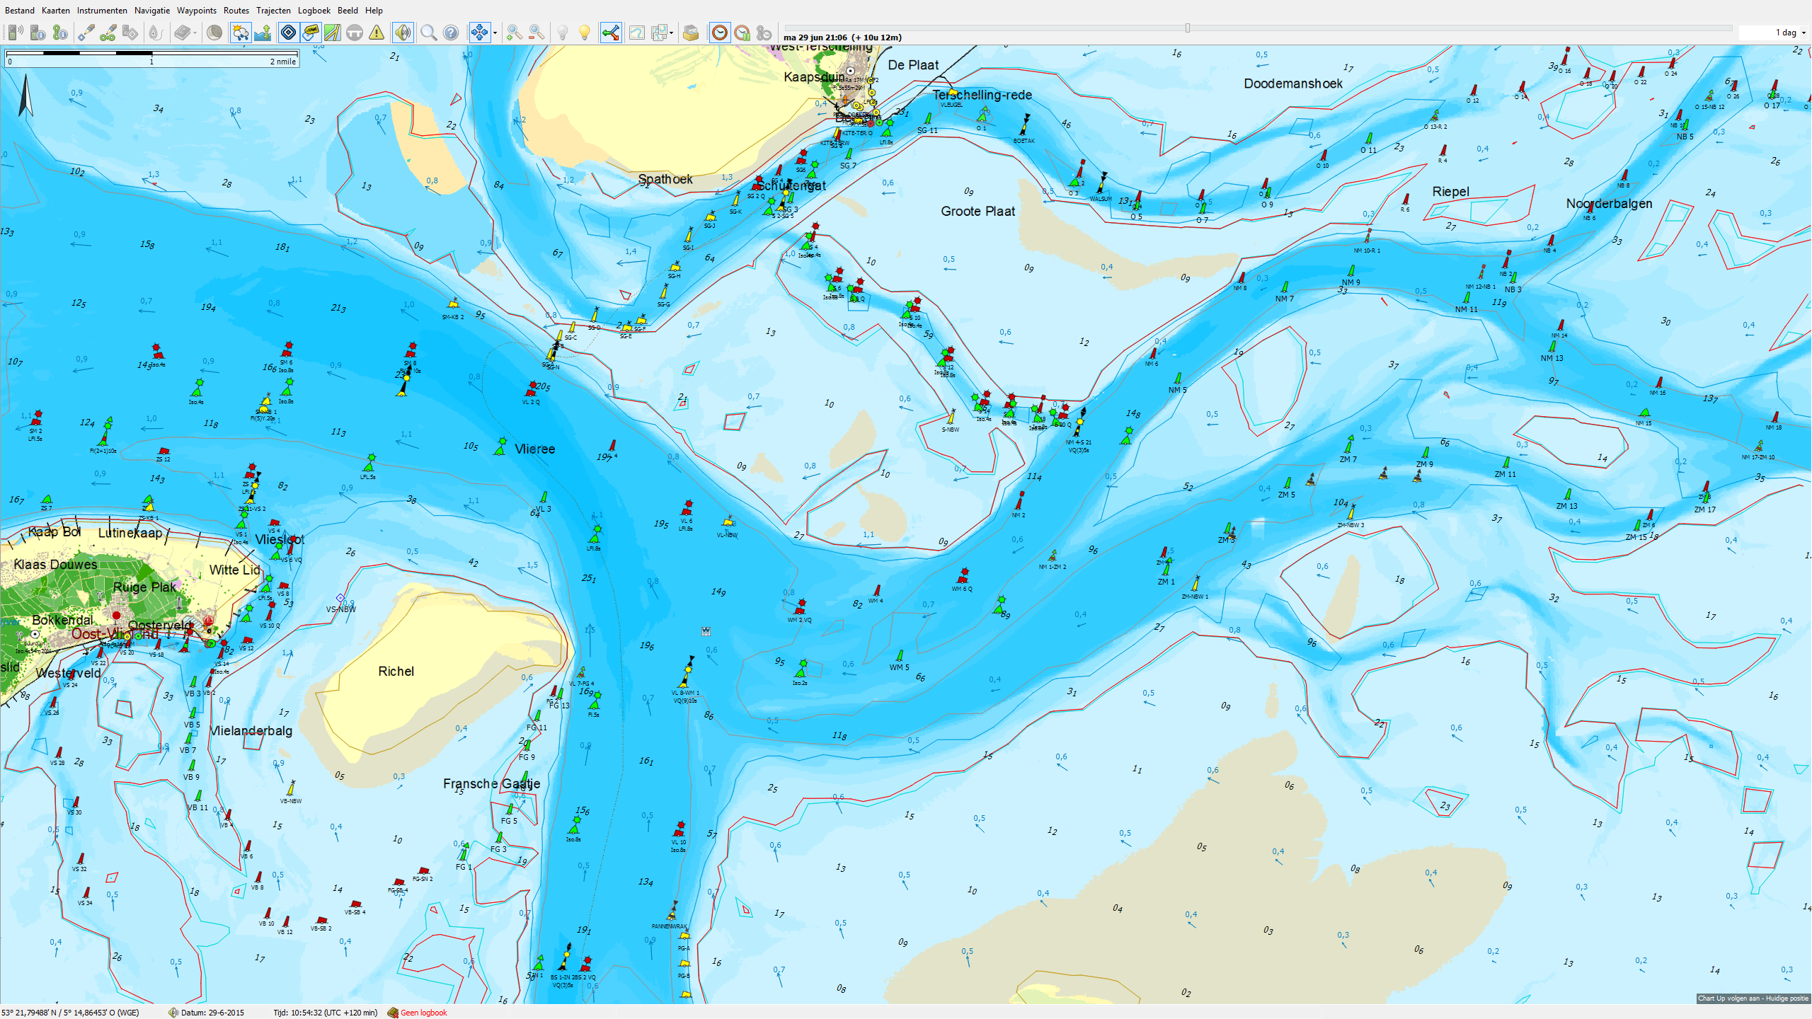Toggle buoy name labels display
Viewport: 1812px width, 1019px height.
309,33
